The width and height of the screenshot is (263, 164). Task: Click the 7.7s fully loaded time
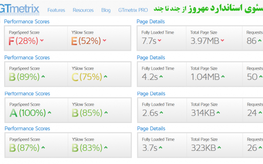[149, 41]
